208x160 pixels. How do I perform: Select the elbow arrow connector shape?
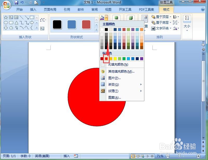click(27, 23)
